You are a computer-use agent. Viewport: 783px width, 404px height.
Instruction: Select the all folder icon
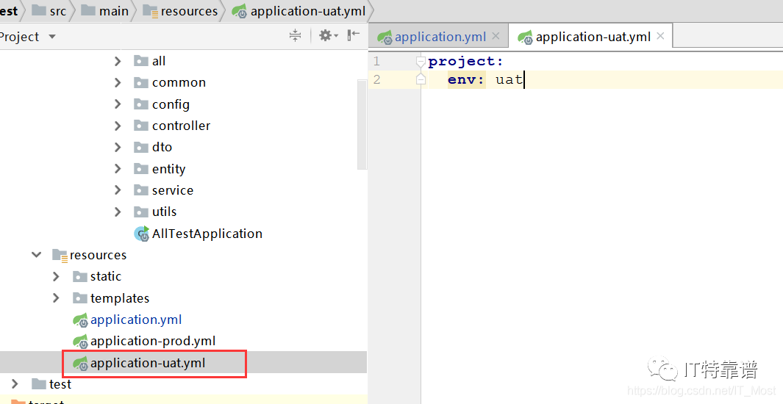point(141,62)
